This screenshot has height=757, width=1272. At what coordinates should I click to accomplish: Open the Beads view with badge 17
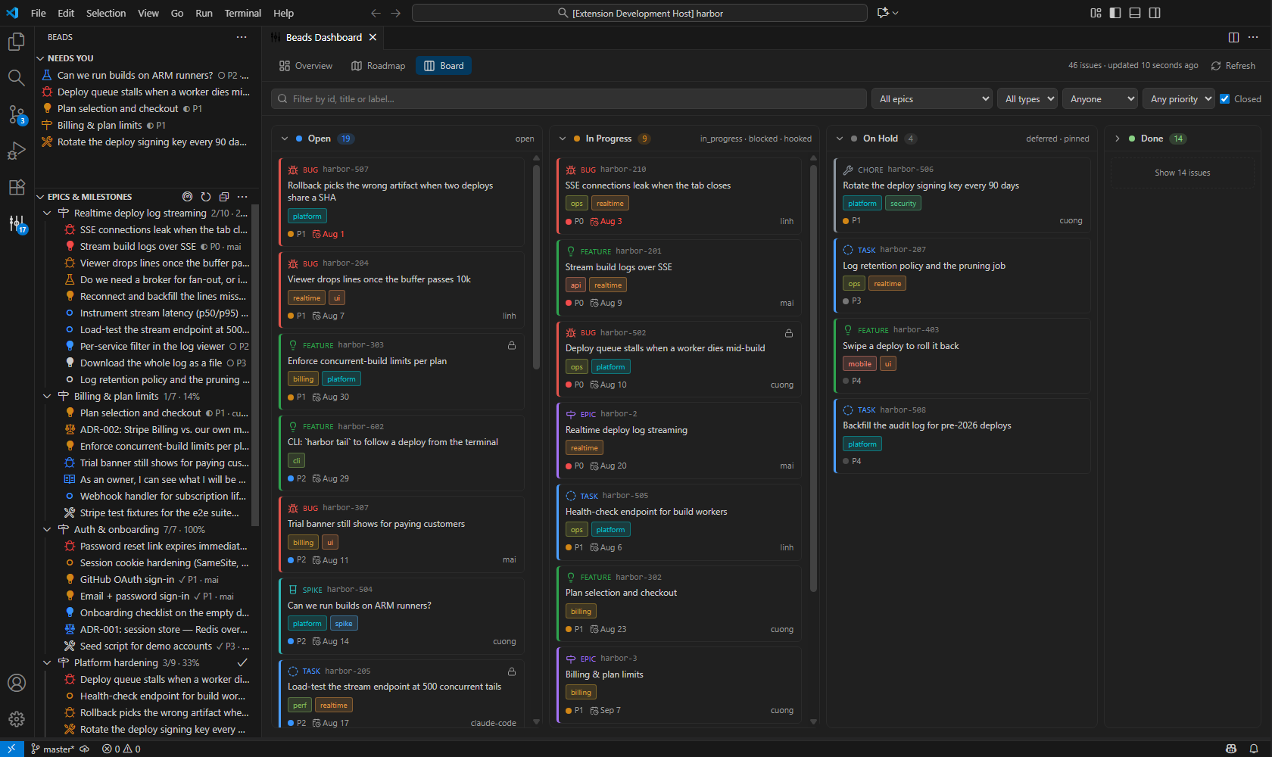(17, 223)
